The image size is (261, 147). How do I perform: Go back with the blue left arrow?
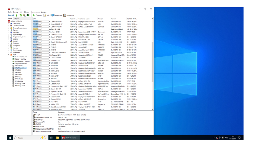(x=9, y=15)
